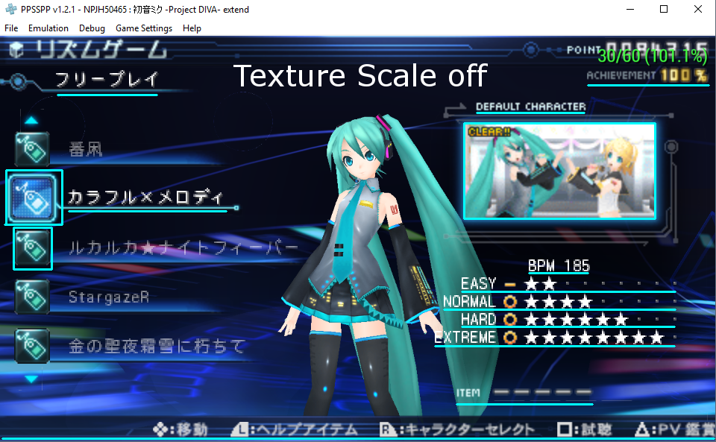
Task: Click the tag icon beside 金の聖夜霜雪に朽ちて
Action: [32, 346]
